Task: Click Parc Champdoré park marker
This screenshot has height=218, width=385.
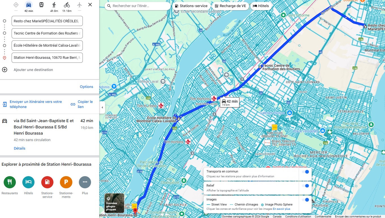Action: 184,180
